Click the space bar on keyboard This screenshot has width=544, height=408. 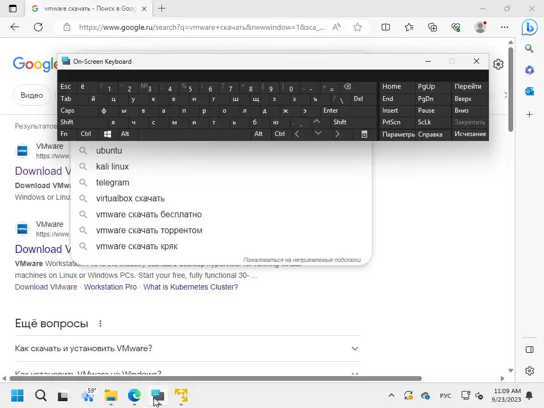(195, 134)
